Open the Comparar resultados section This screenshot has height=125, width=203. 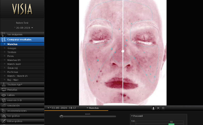tap(19, 39)
